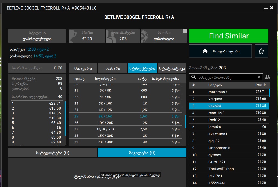Select player gytenot in the results list
Image resolution: width=278 pixels, height=187 pixels.
(229, 155)
